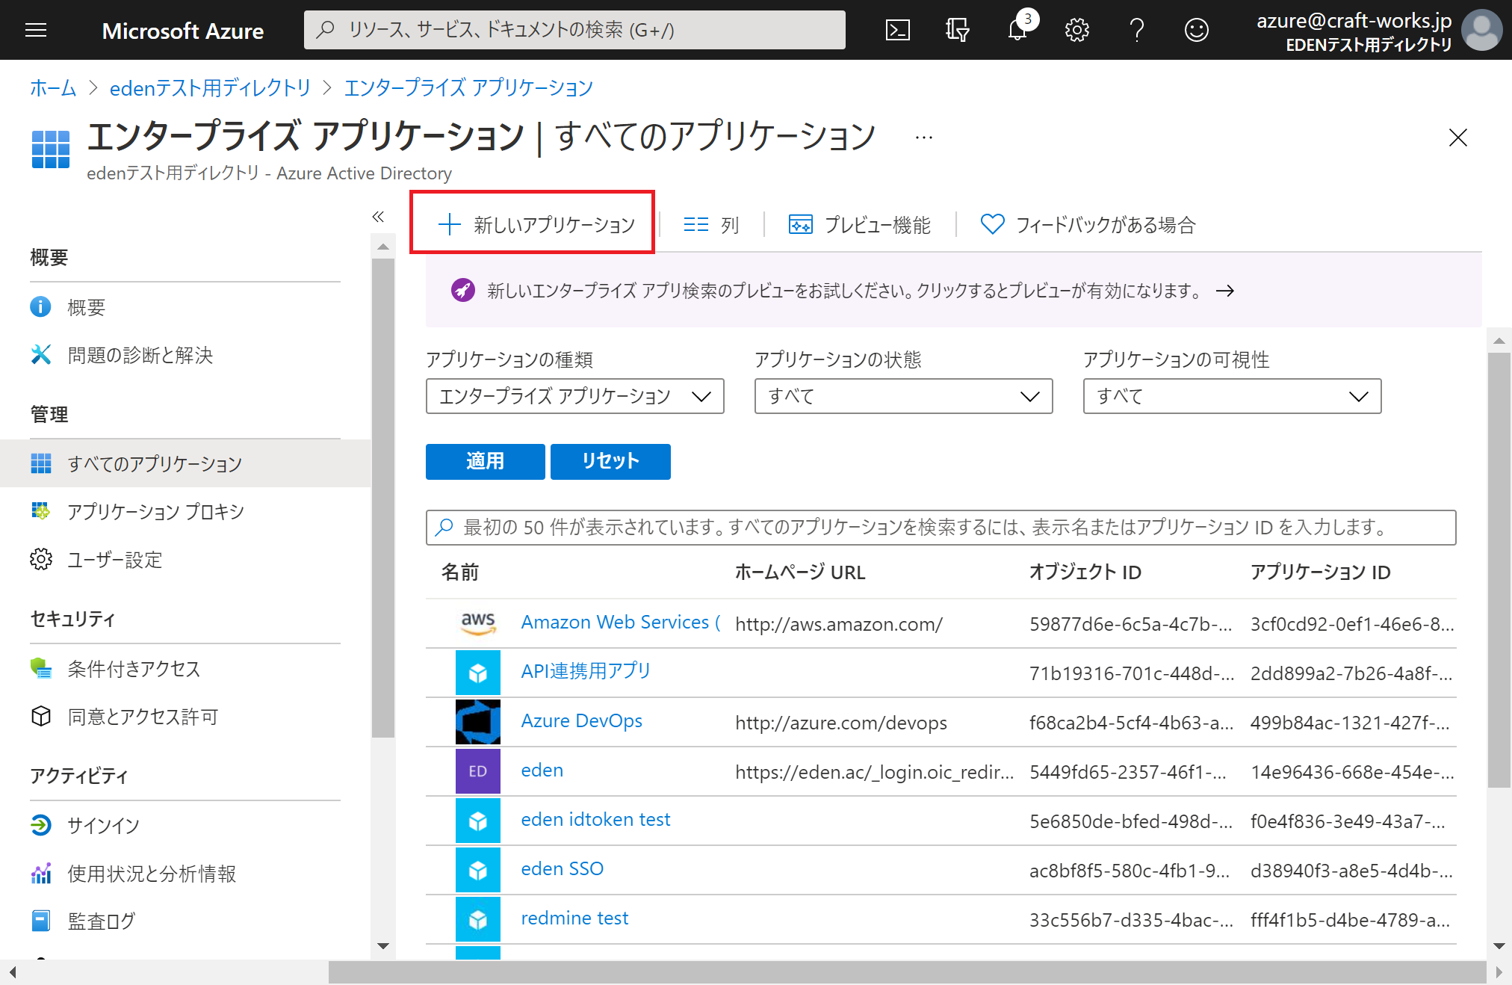Viewport: 1512px width, 985px height.
Task: Click the Amazon Web Services aws logo
Action: [478, 623]
